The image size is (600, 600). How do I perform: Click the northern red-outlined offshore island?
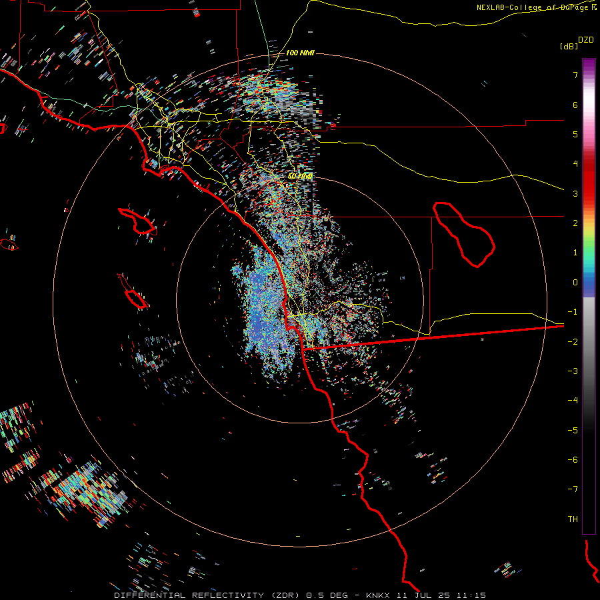(138, 221)
